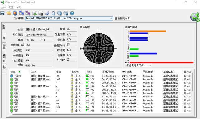Click the floppy disk save icon
This screenshot has width=200, height=119.
click(2, 13)
